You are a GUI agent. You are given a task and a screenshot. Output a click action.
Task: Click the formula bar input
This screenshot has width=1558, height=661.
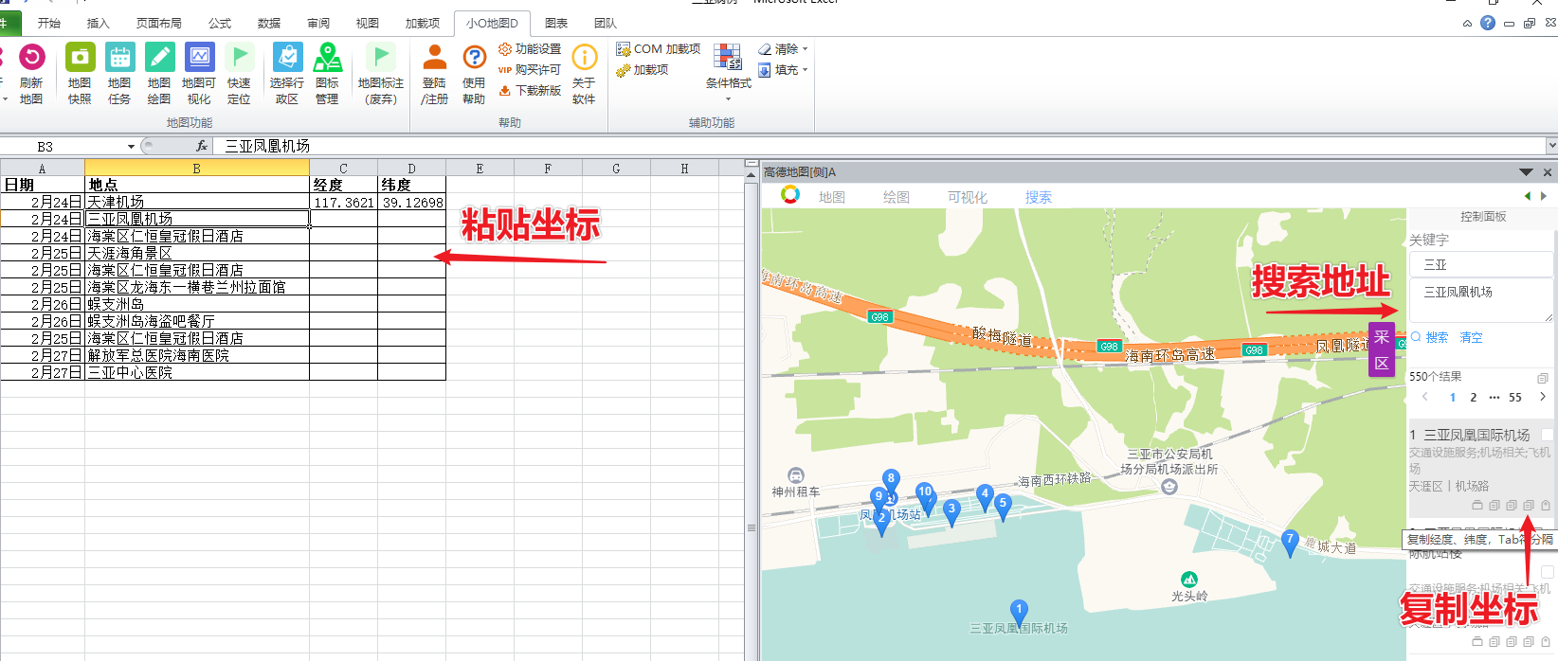pos(879,146)
